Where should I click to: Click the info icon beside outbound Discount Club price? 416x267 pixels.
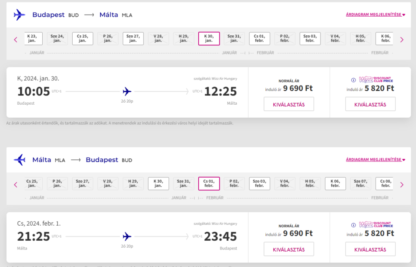353,80
